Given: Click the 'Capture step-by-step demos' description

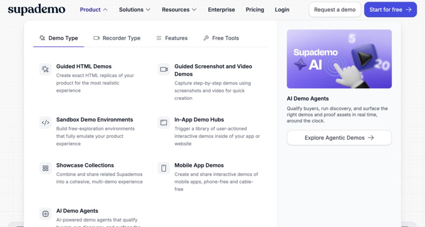Looking at the screenshot, I should click(213, 90).
